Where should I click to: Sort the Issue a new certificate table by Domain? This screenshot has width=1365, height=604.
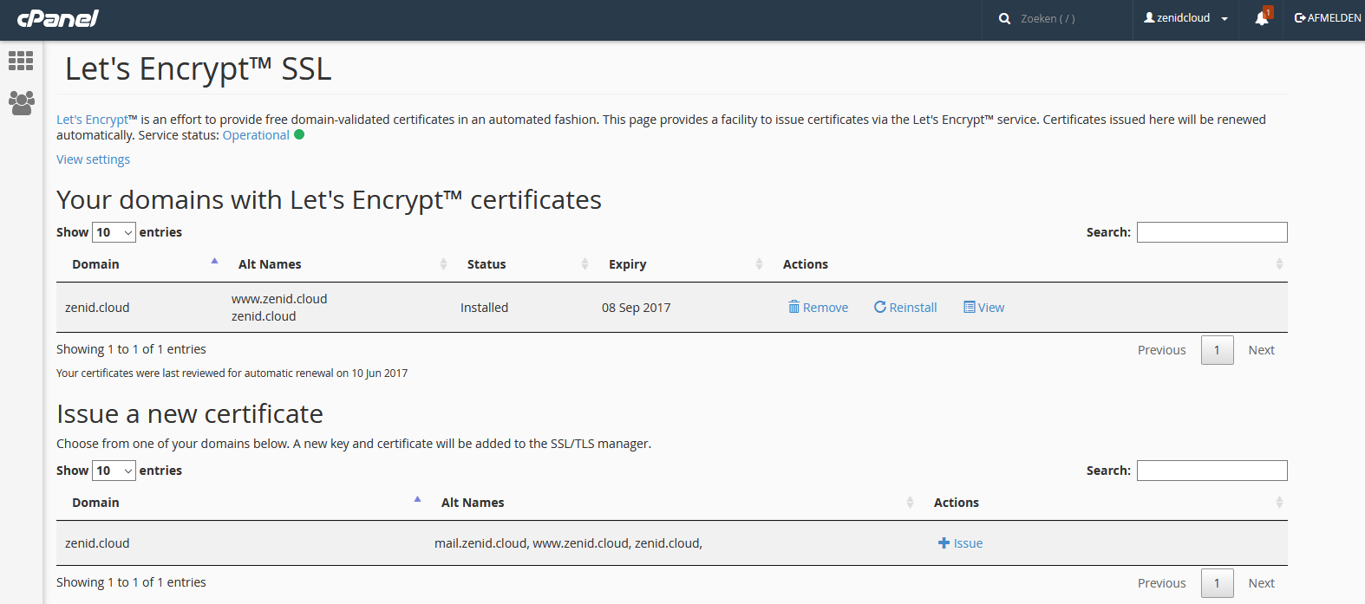click(x=241, y=503)
